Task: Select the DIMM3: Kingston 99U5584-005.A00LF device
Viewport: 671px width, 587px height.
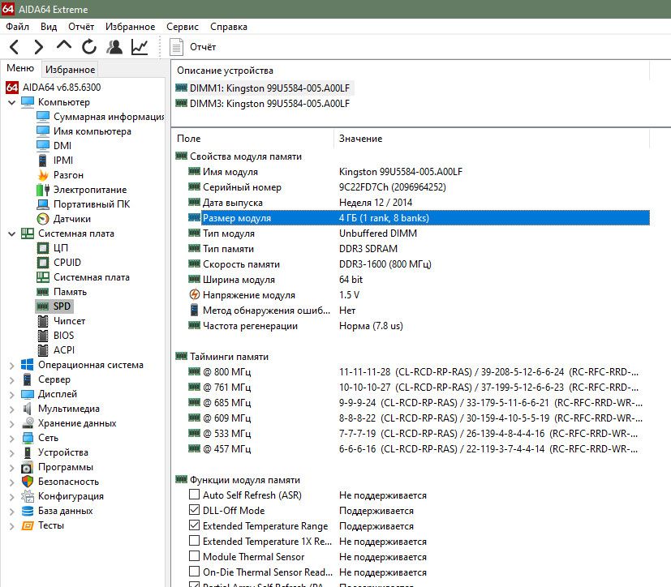Action: coord(269,104)
